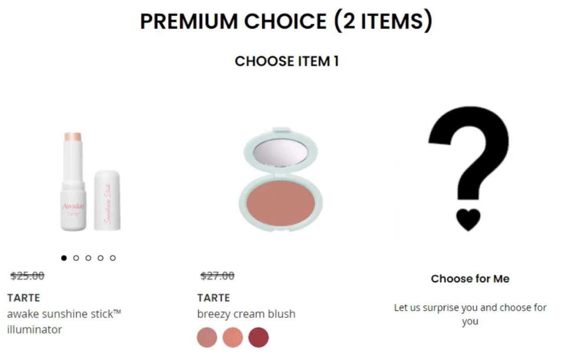
Task: Select the fourth carousel dot indicator
Action: click(x=101, y=258)
